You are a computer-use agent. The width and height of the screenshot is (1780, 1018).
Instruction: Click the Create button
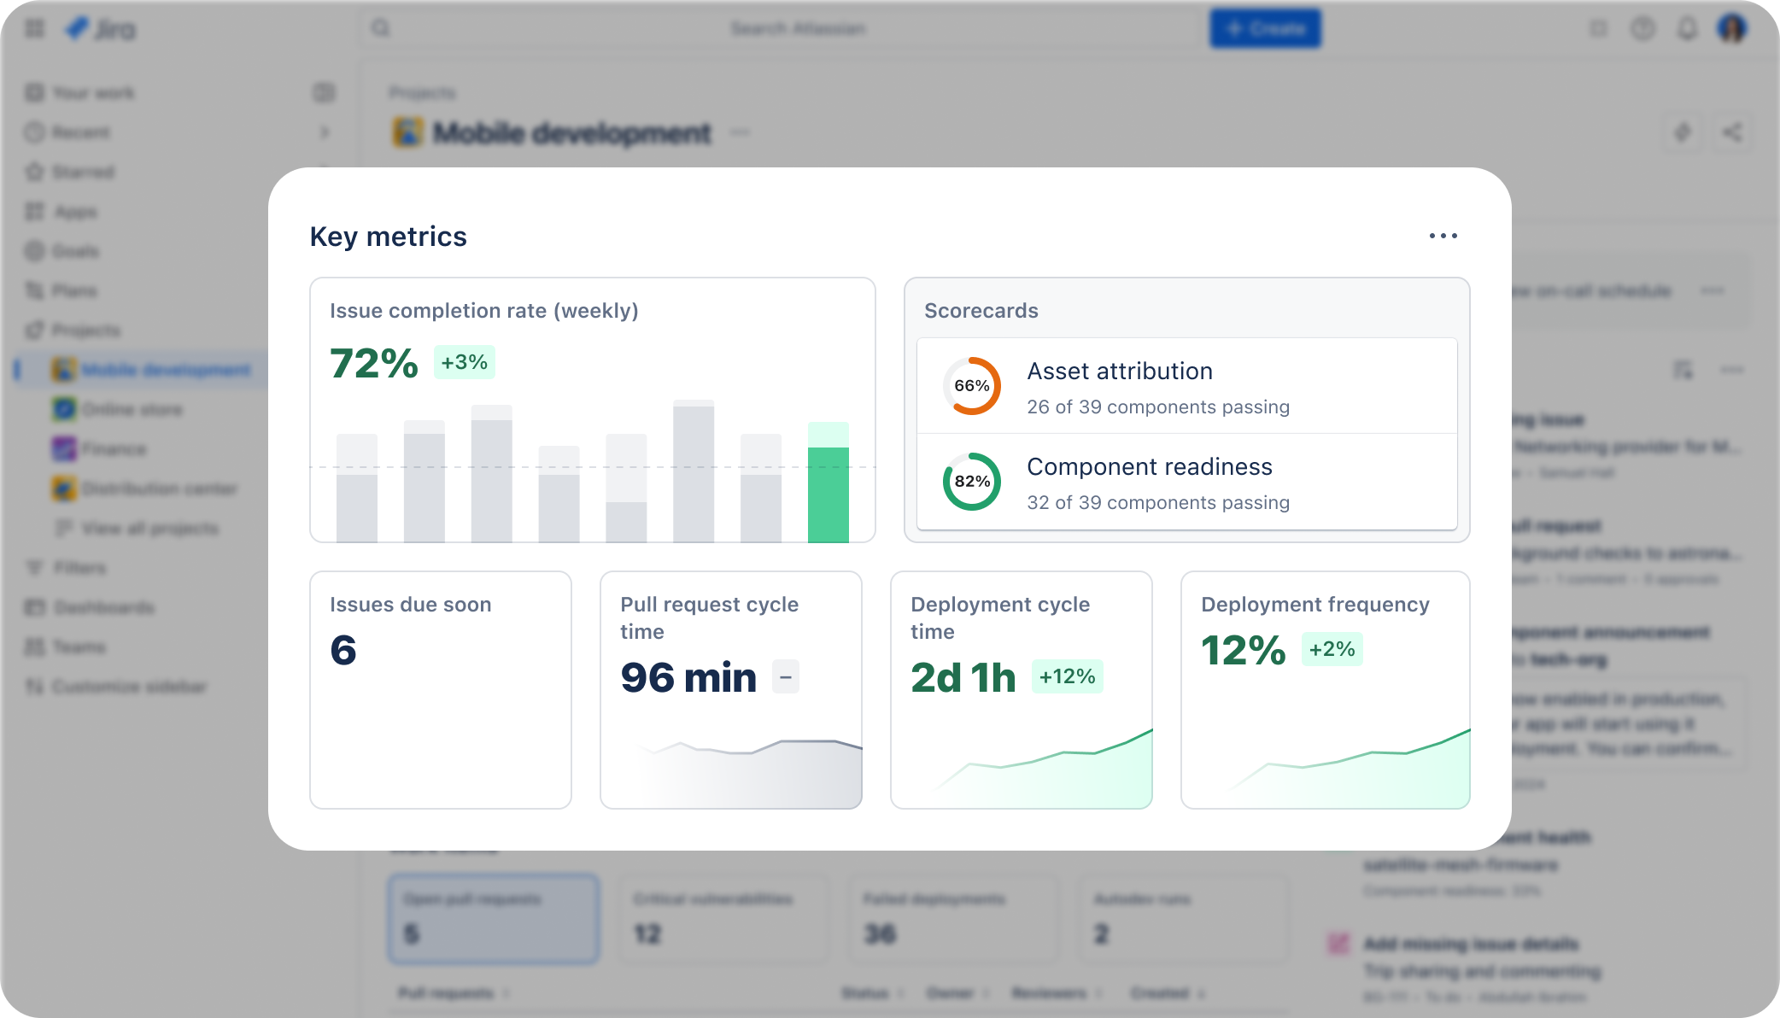point(1265,27)
